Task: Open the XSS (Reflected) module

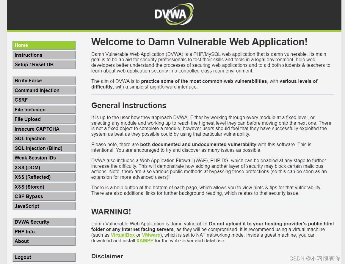Action: coord(44,177)
